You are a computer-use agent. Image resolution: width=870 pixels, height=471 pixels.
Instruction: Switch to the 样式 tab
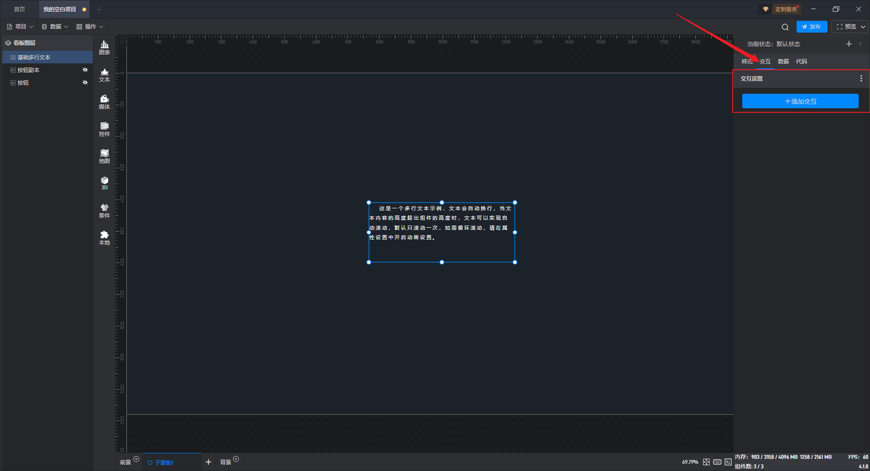click(x=747, y=62)
